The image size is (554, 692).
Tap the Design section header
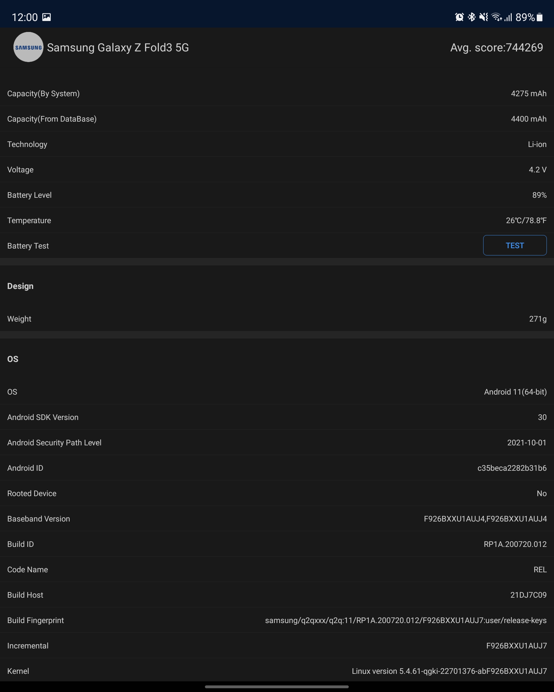pos(20,286)
